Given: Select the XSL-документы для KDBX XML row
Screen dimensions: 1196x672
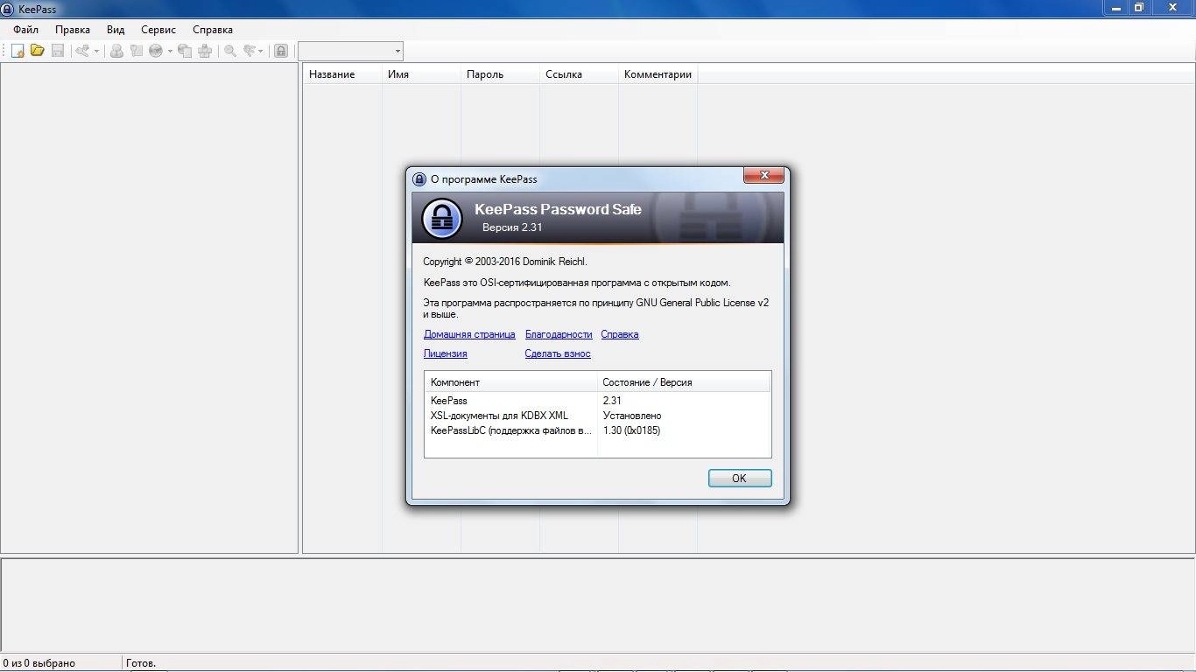Looking at the screenshot, I should [x=598, y=416].
